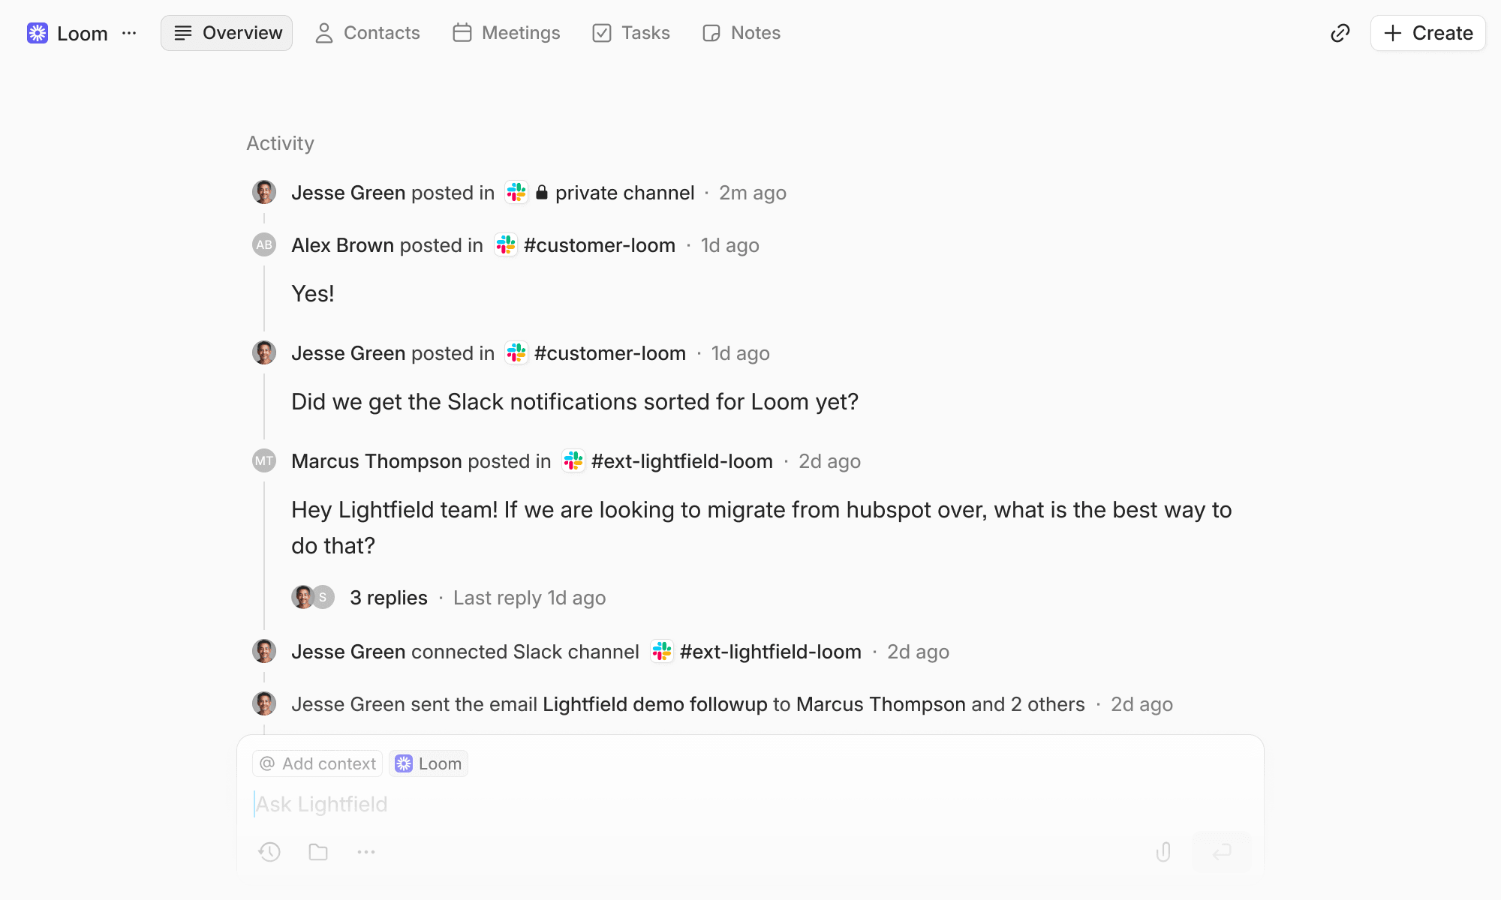Click the Add context button
Screen dimensions: 1501x900
point(317,763)
